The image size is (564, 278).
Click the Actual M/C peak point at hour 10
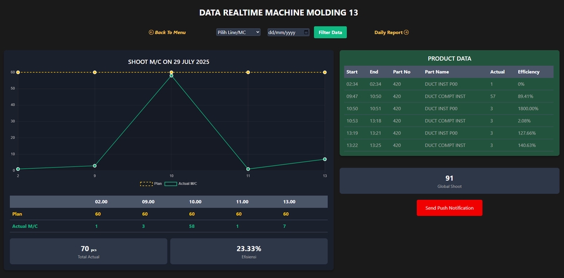pos(172,75)
